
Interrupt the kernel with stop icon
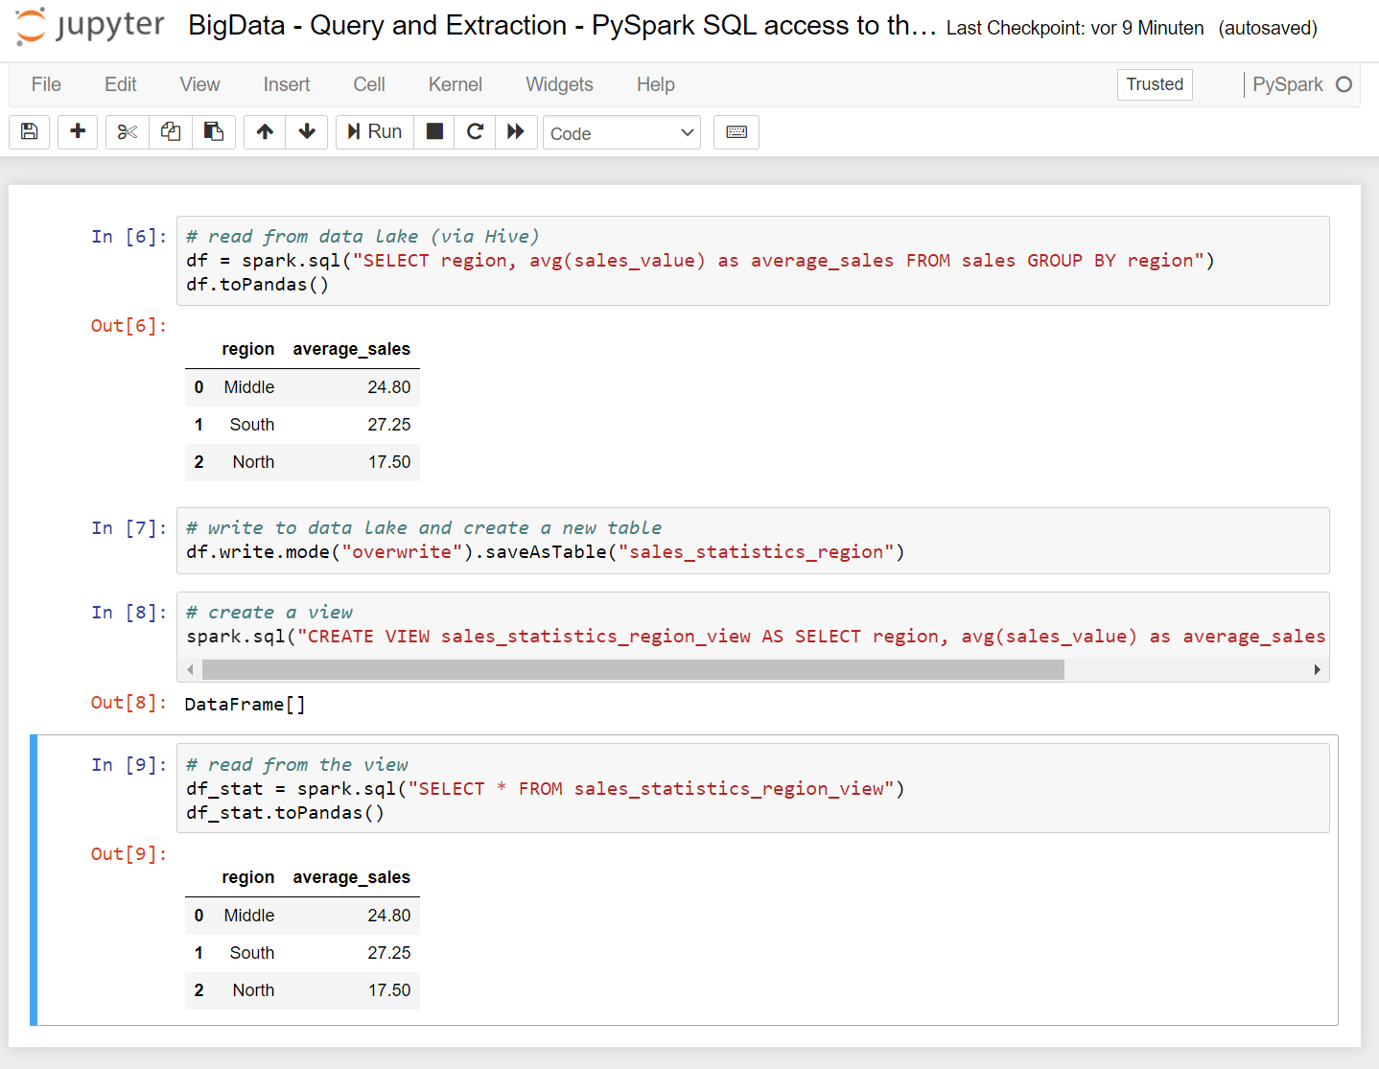(x=434, y=132)
